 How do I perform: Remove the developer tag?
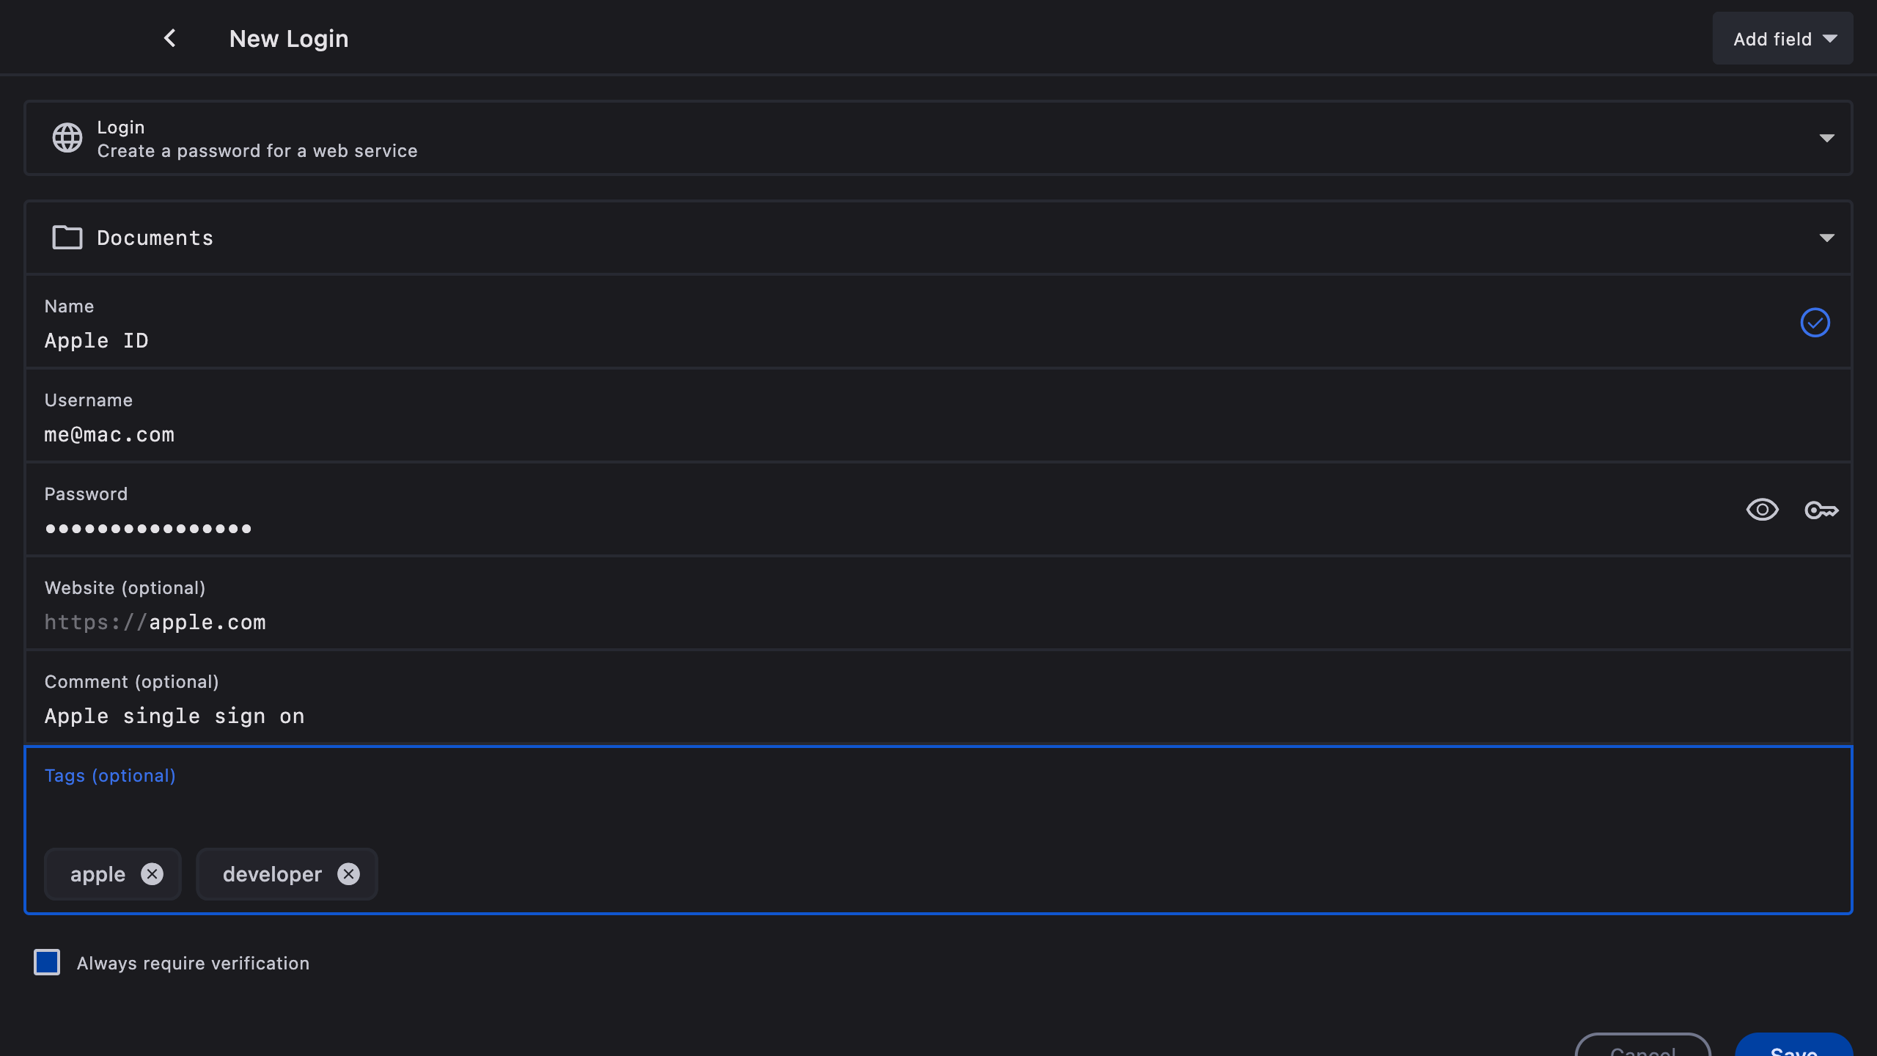348,874
